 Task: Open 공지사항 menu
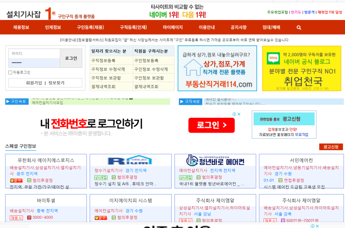point(239,27)
